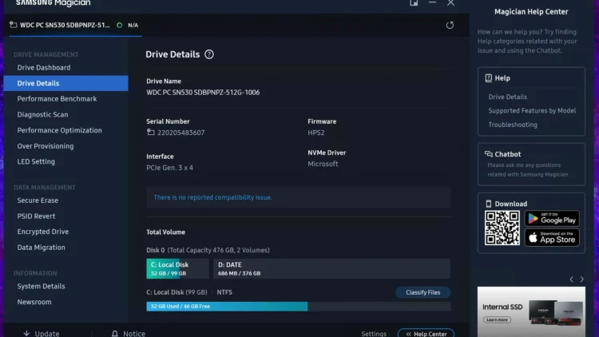The width and height of the screenshot is (599, 337).
Task: Click the Update download arrow icon
Action: tap(26, 334)
